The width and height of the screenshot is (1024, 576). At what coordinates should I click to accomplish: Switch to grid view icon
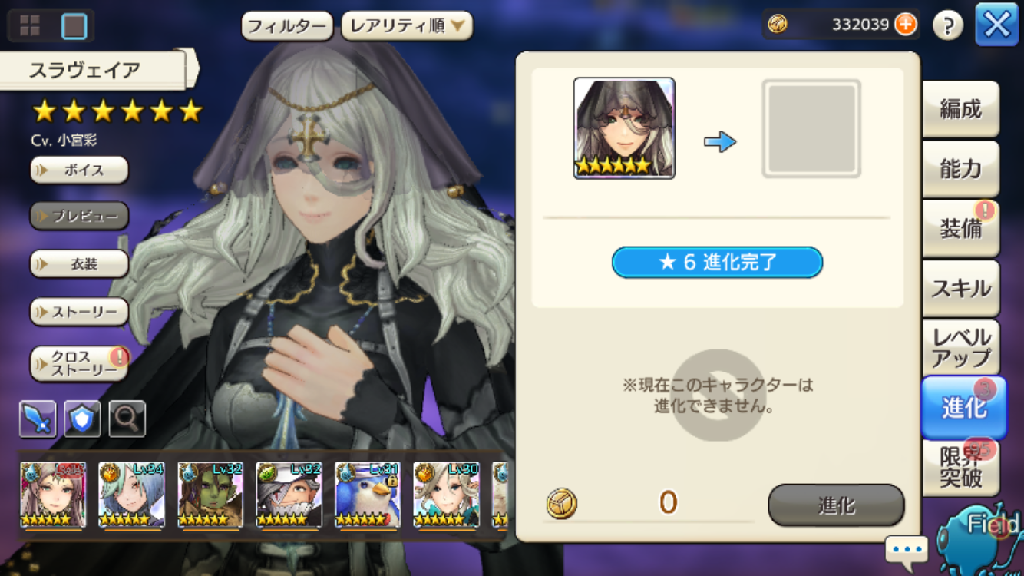coord(29,26)
